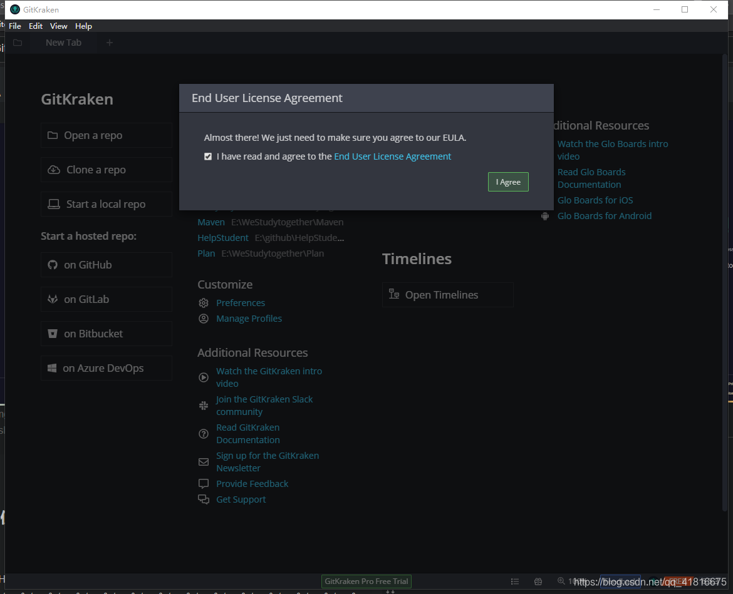Open Watch the Glo Boards intro video link
The width and height of the screenshot is (733, 594).
(x=612, y=150)
